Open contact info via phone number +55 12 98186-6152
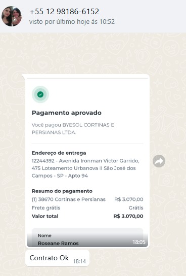The image size is (186, 276). 64,12
